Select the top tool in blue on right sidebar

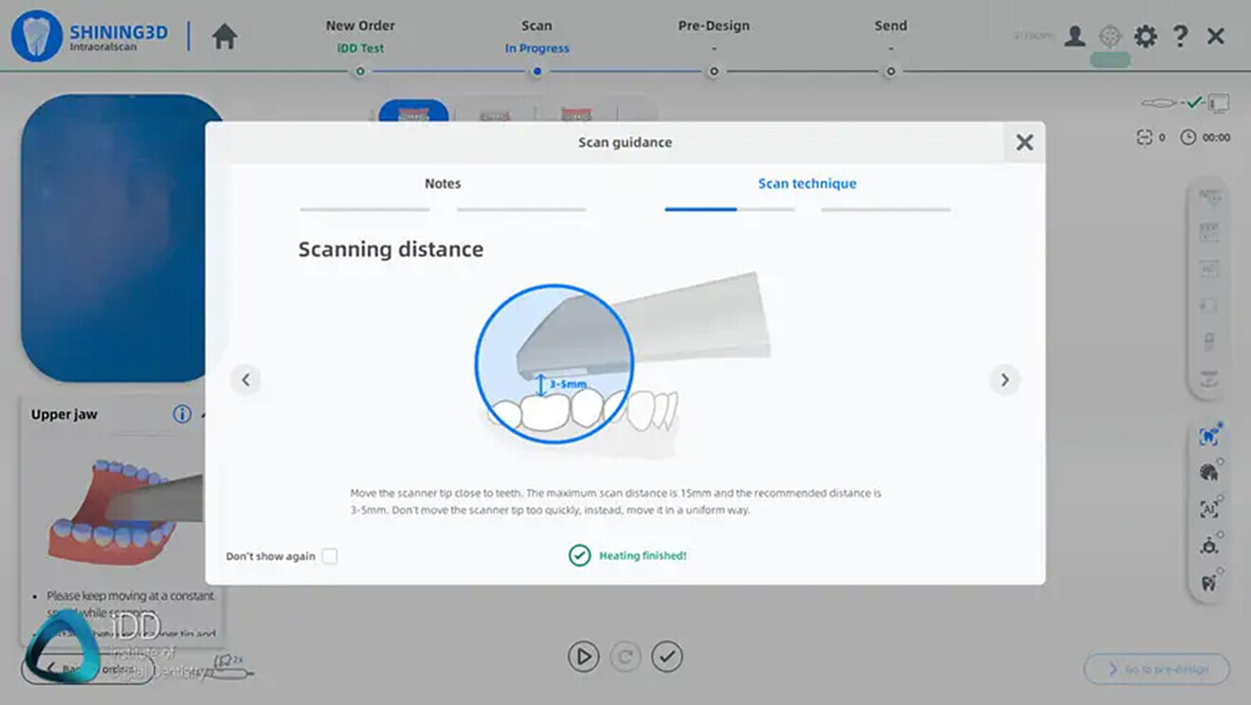pyautogui.click(x=1208, y=437)
